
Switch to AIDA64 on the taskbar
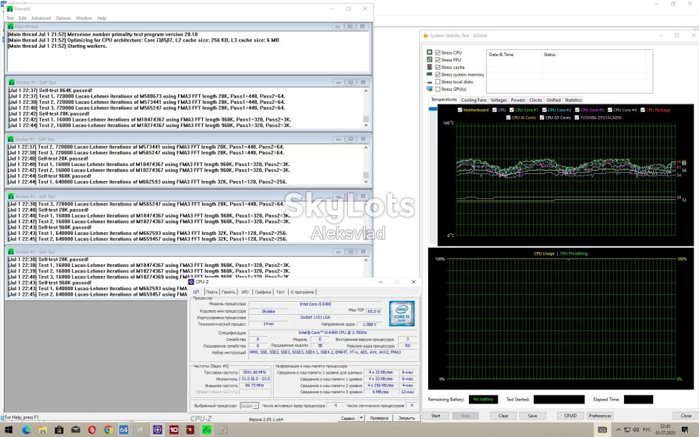[x=124, y=430]
